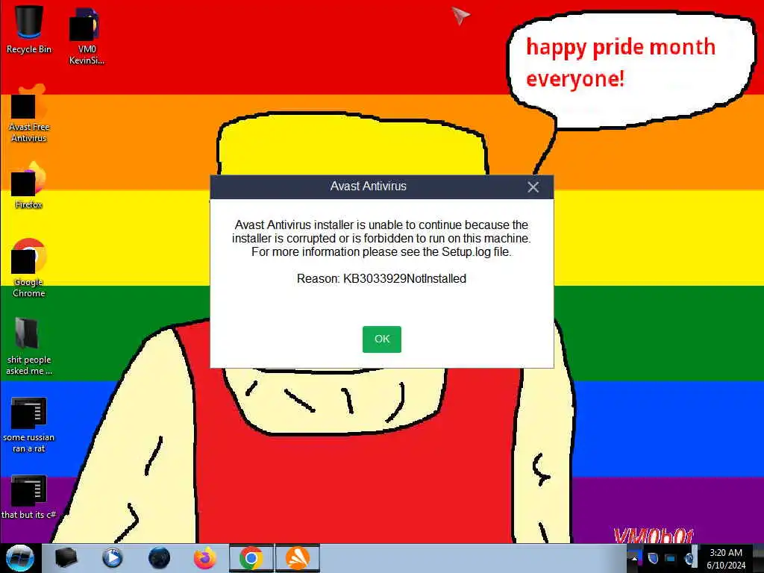The height and width of the screenshot is (573, 764).
Task: Select 'that but its c#' desktop icon
Action: click(29, 497)
